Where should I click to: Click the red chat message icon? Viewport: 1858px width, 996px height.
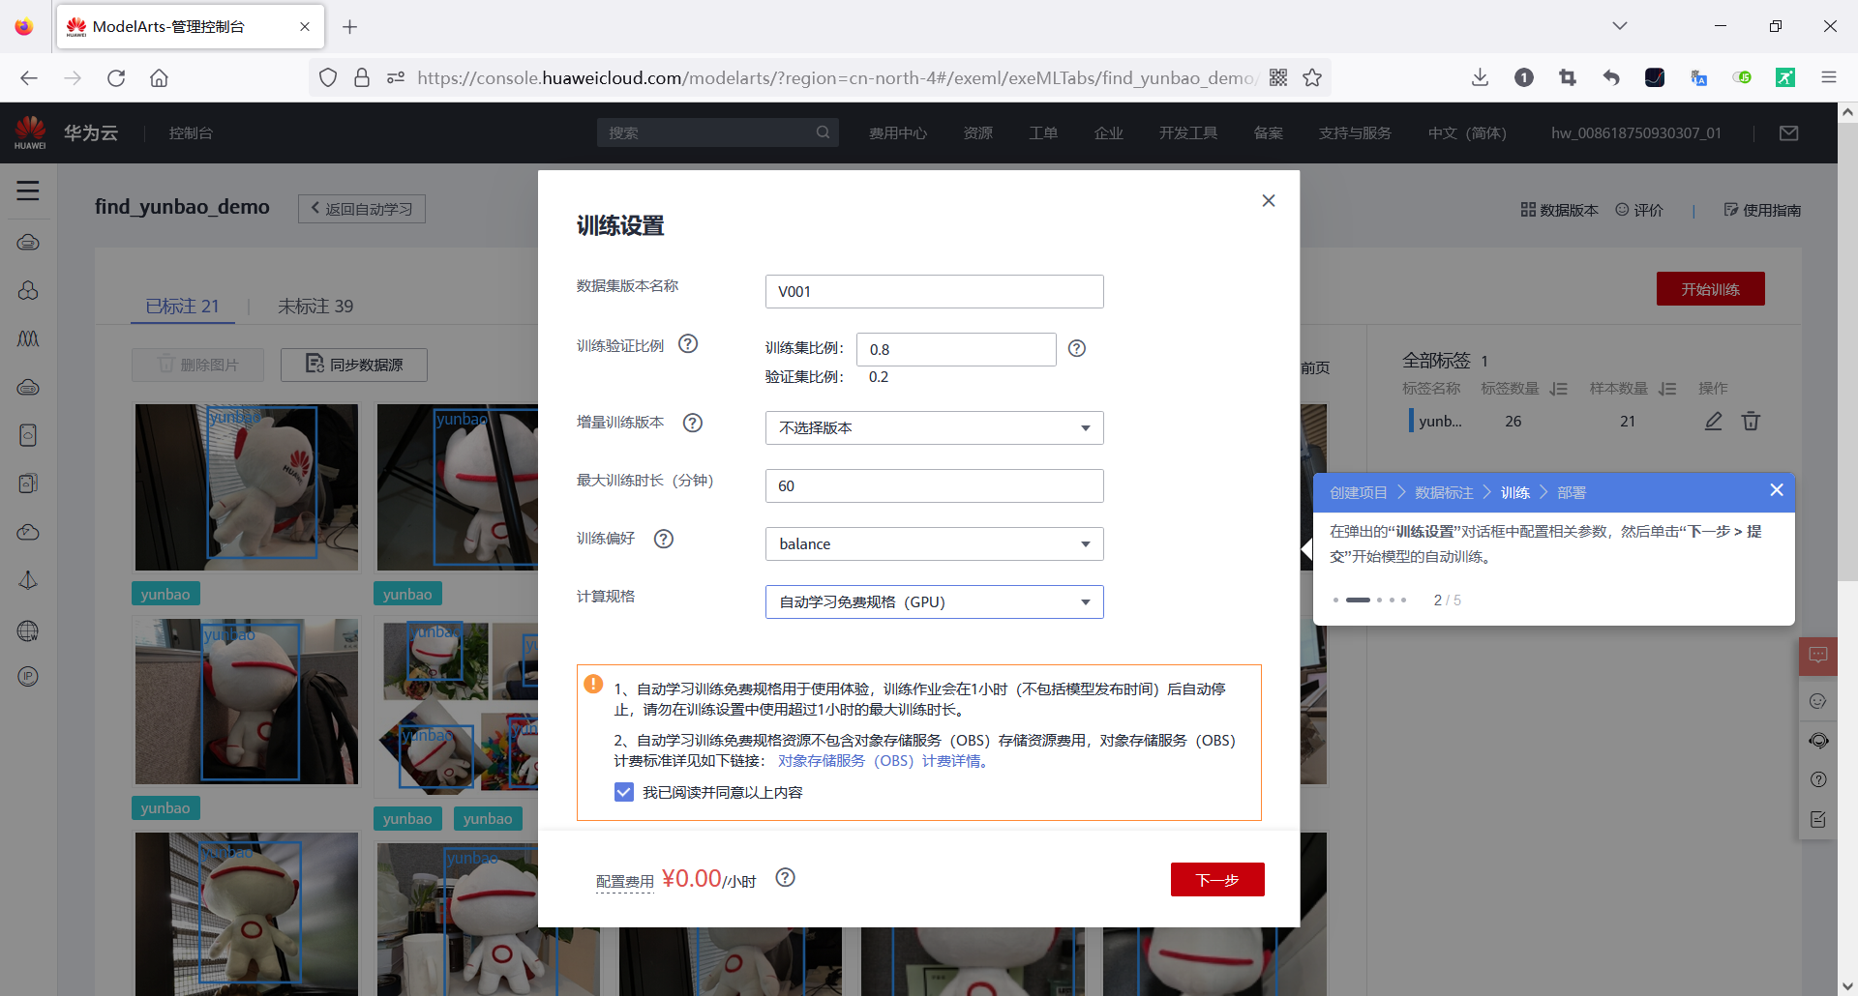coord(1819,656)
